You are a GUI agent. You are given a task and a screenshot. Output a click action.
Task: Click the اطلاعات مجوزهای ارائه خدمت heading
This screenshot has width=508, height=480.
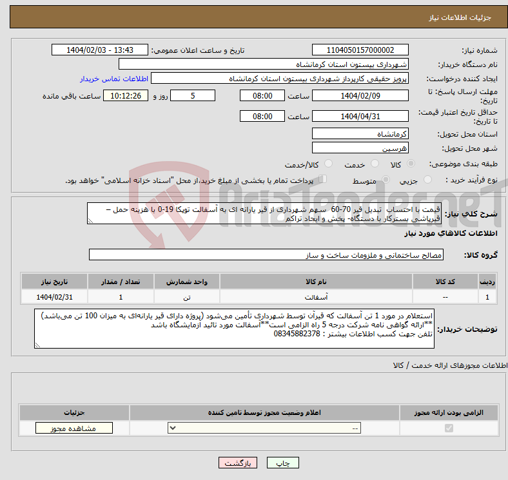click(451, 365)
